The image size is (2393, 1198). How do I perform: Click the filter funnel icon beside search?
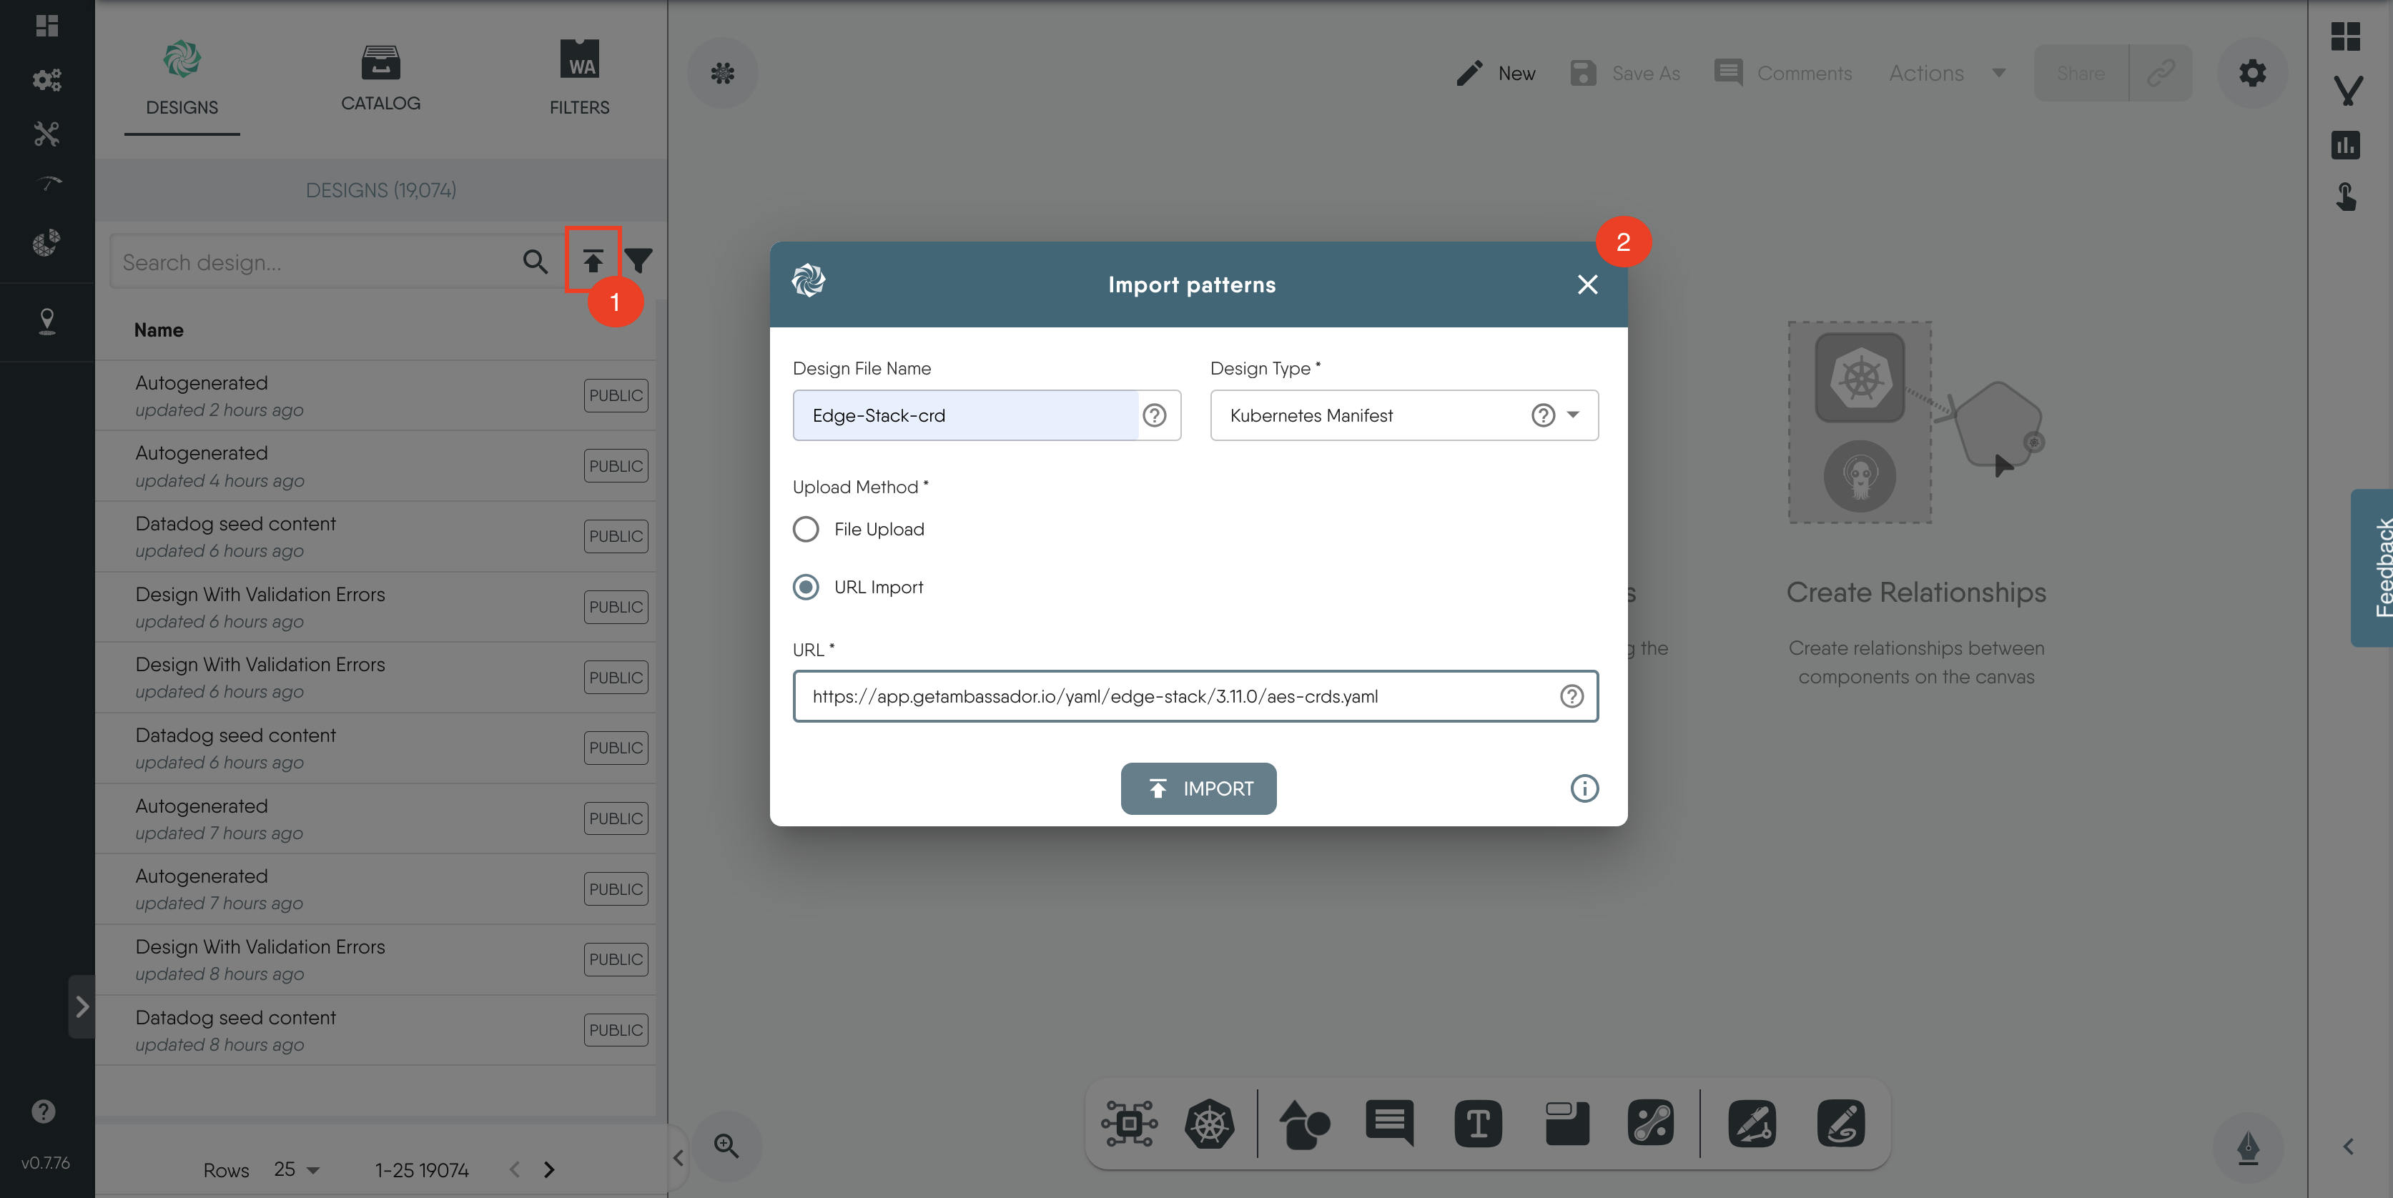tap(638, 261)
